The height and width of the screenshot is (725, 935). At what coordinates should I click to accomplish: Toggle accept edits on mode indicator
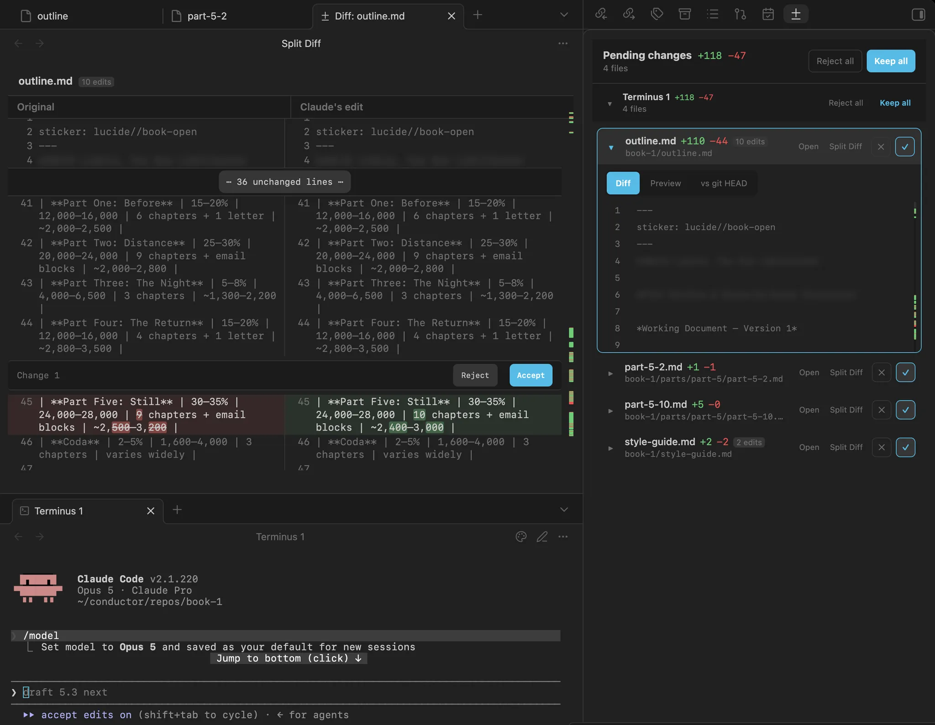coord(86,715)
